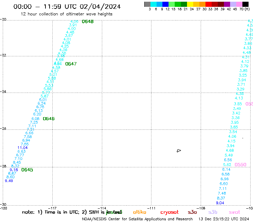Click the wave height value 11.04
This screenshot has width=253, height=222.
[x=23, y=148]
